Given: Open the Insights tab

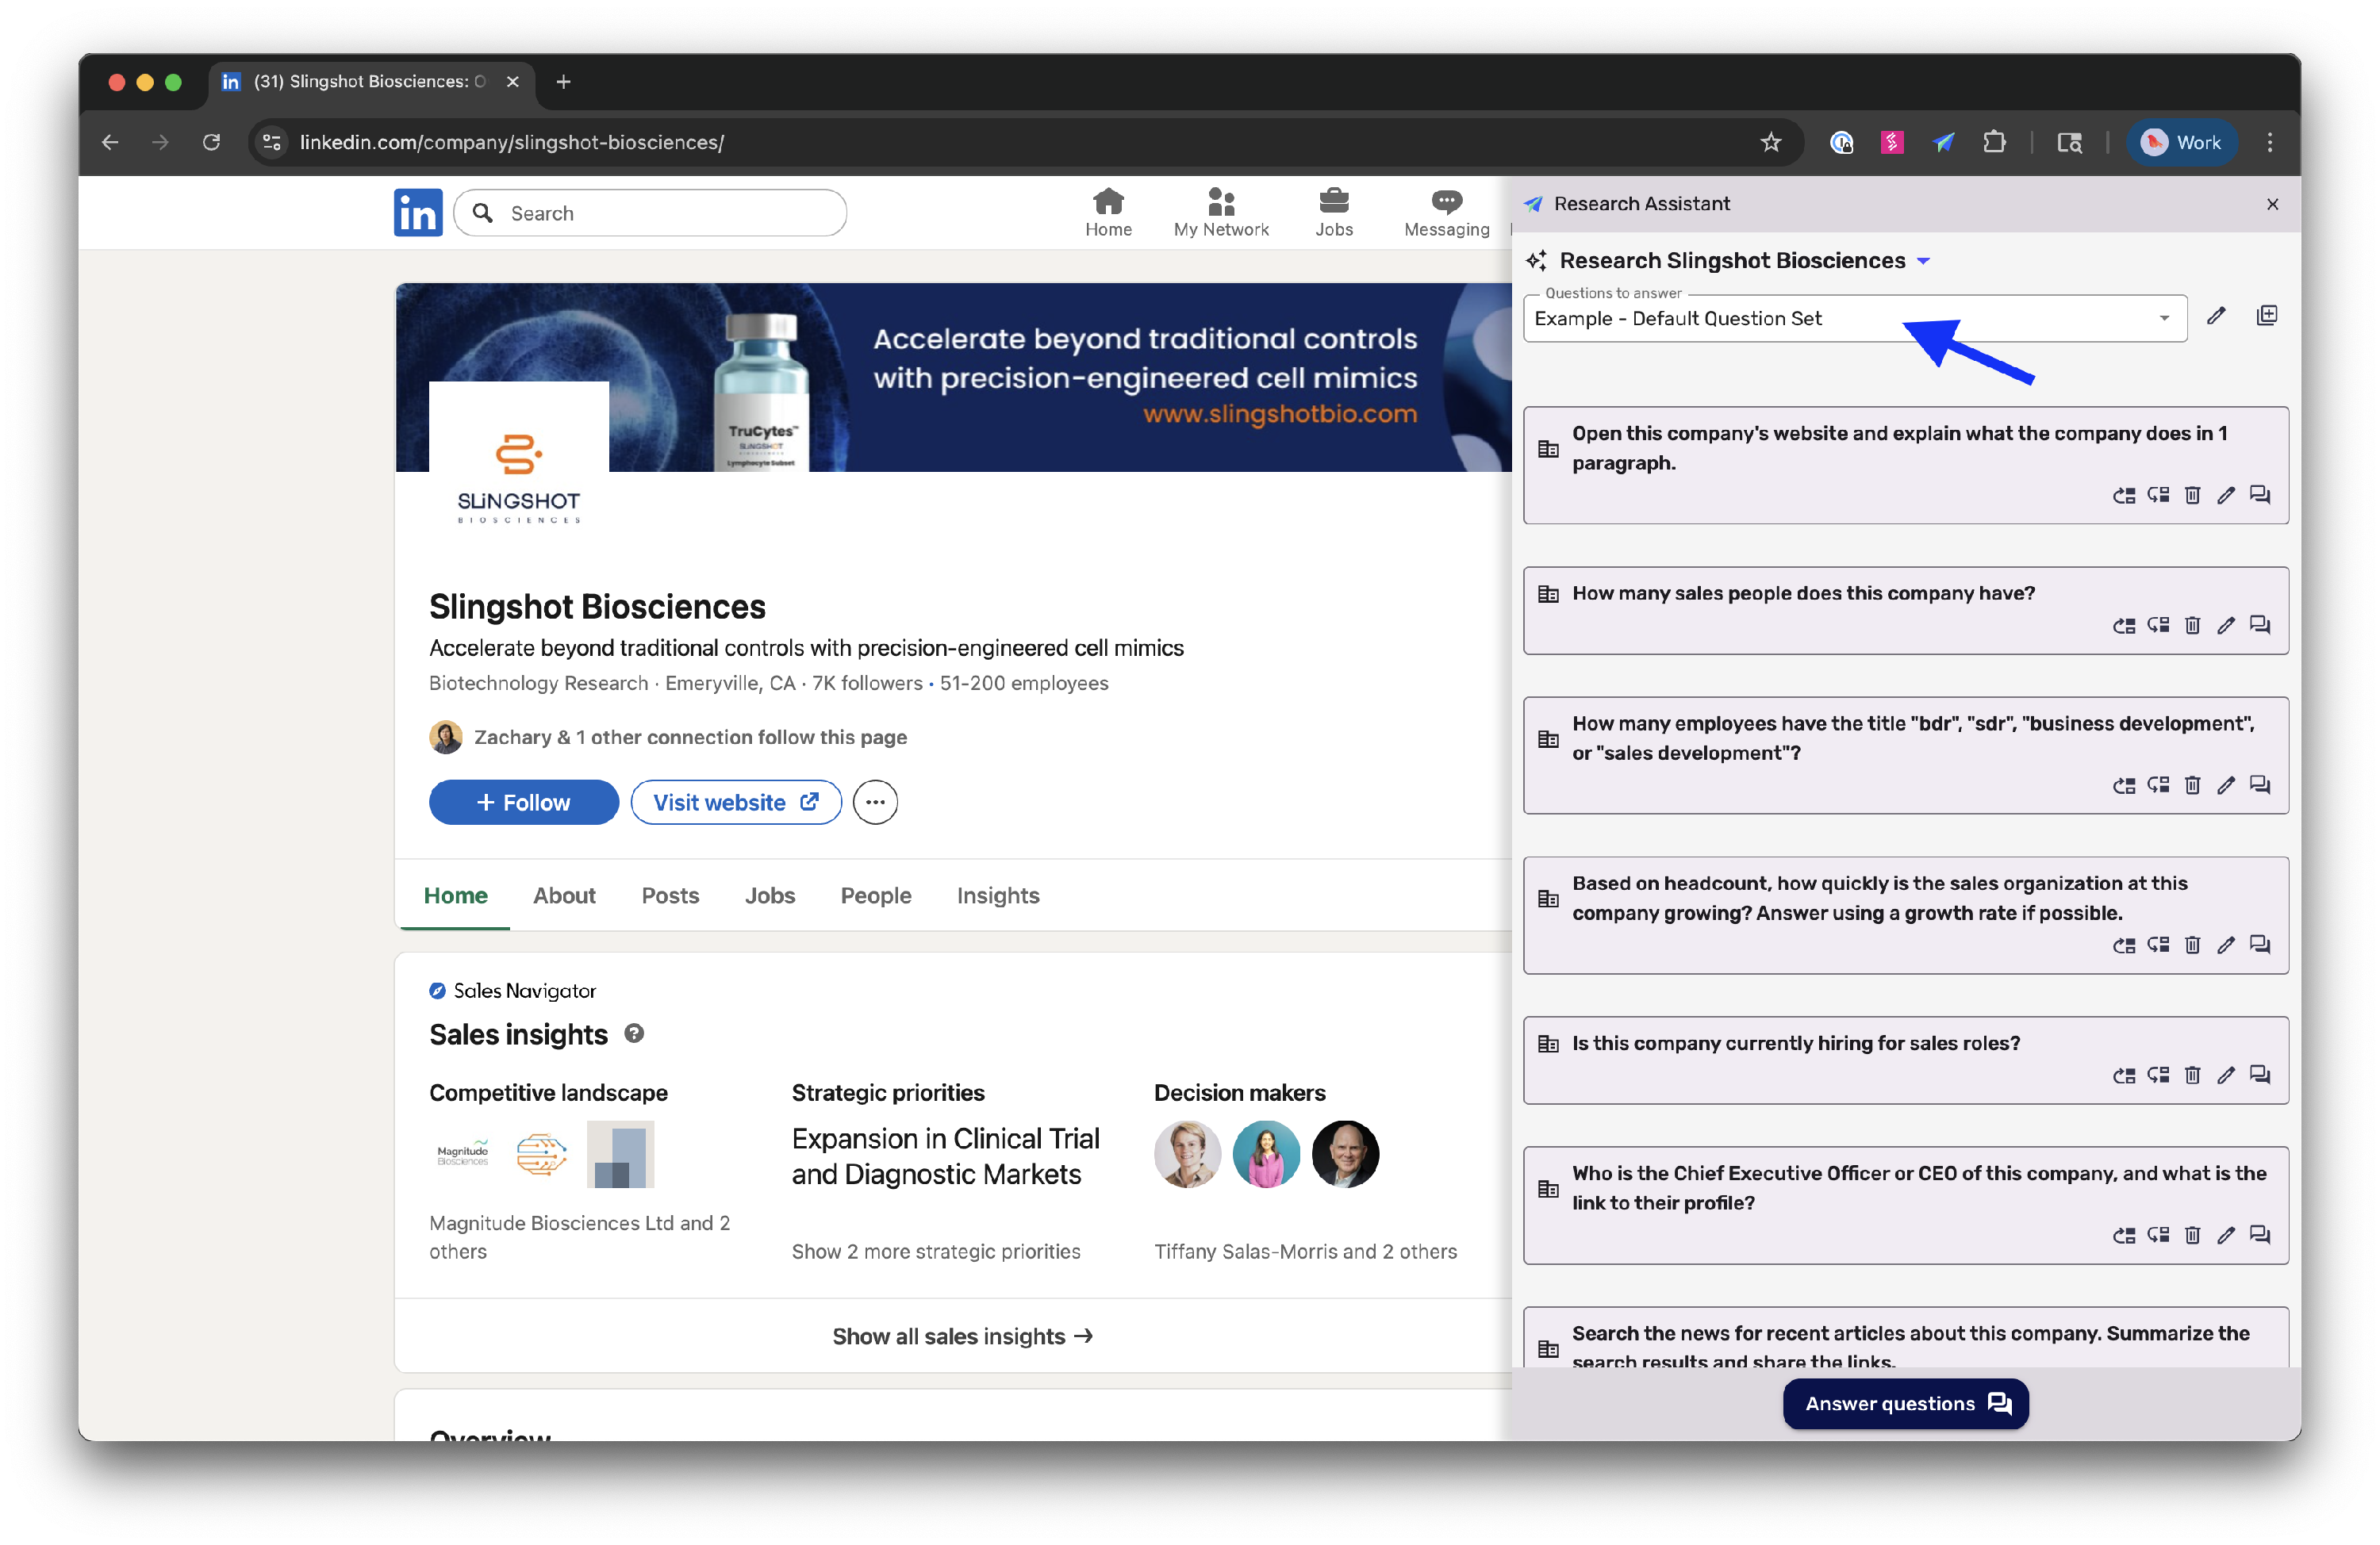Looking at the screenshot, I should point(998,896).
